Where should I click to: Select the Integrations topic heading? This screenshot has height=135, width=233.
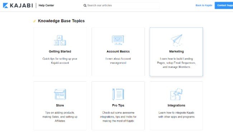pyautogui.click(x=176, y=106)
